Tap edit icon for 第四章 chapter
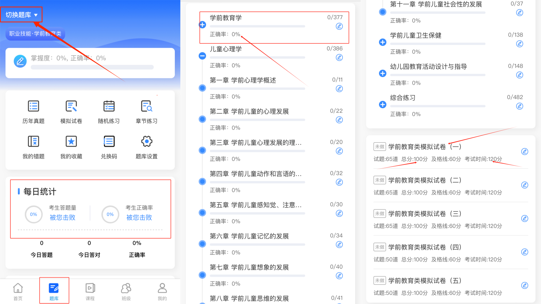The width and height of the screenshot is (541, 304). [x=339, y=182]
